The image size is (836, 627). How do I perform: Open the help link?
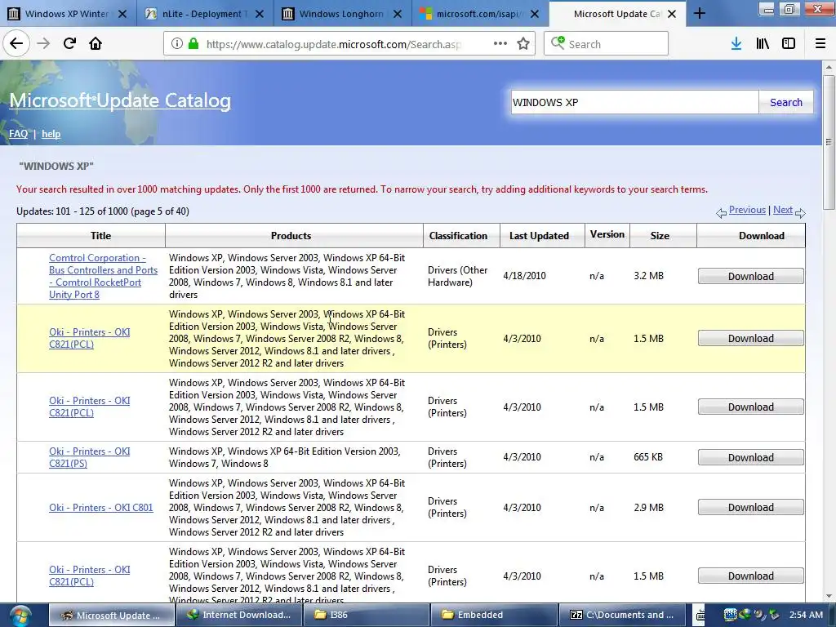51,134
